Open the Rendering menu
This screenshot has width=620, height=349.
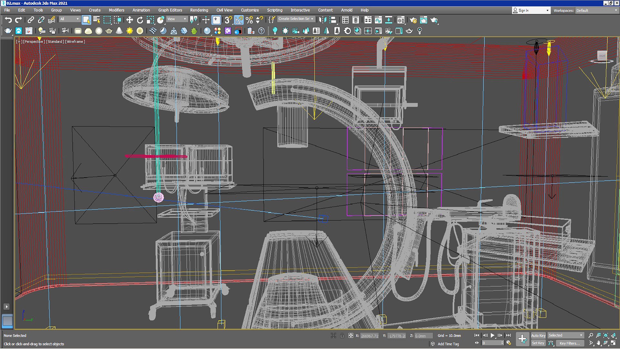point(199,10)
